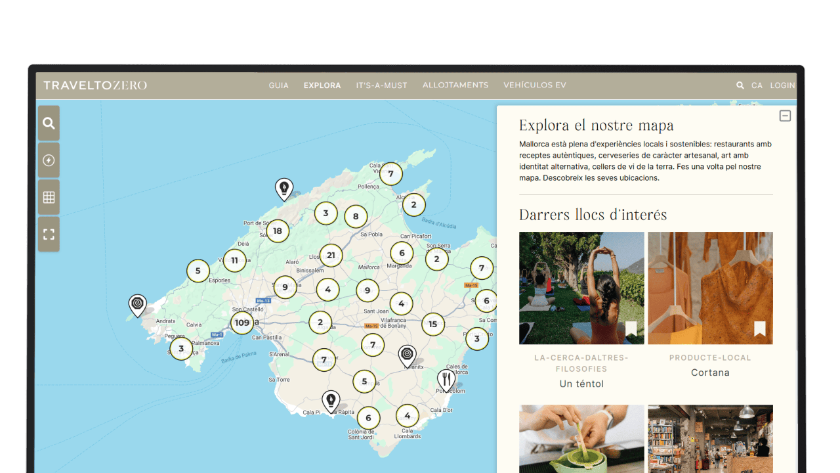Image resolution: width=840 pixels, height=473 pixels.
Task: Open the 3 cluster near Peguera
Action: pyautogui.click(x=181, y=349)
